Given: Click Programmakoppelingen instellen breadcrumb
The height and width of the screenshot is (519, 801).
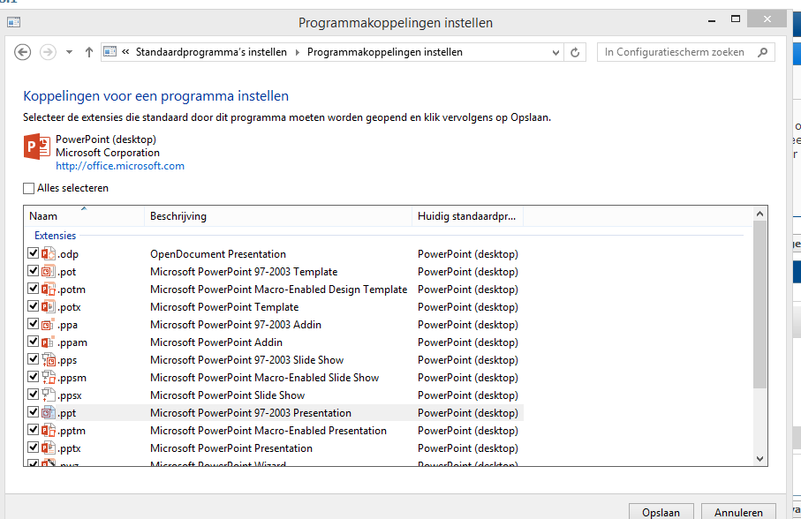Looking at the screenshot, I should (x=385, y=52).
